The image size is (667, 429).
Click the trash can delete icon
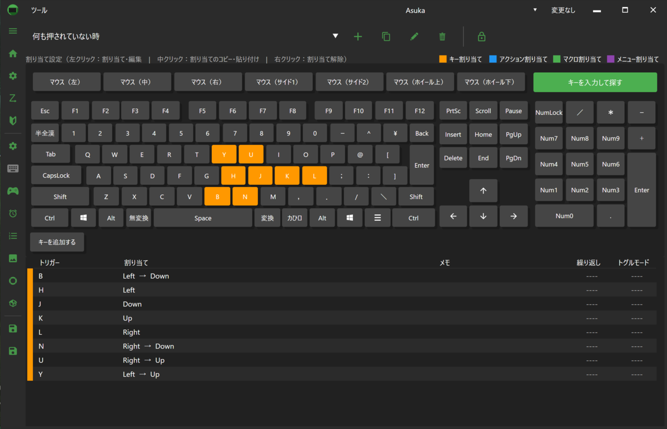coord(442,37)
